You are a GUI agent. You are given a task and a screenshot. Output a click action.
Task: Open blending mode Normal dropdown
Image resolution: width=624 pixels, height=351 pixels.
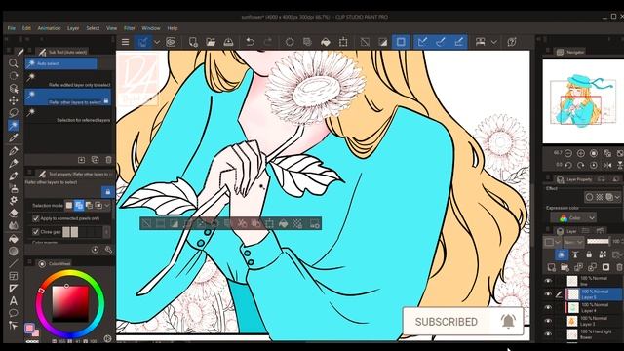point(573,242)
